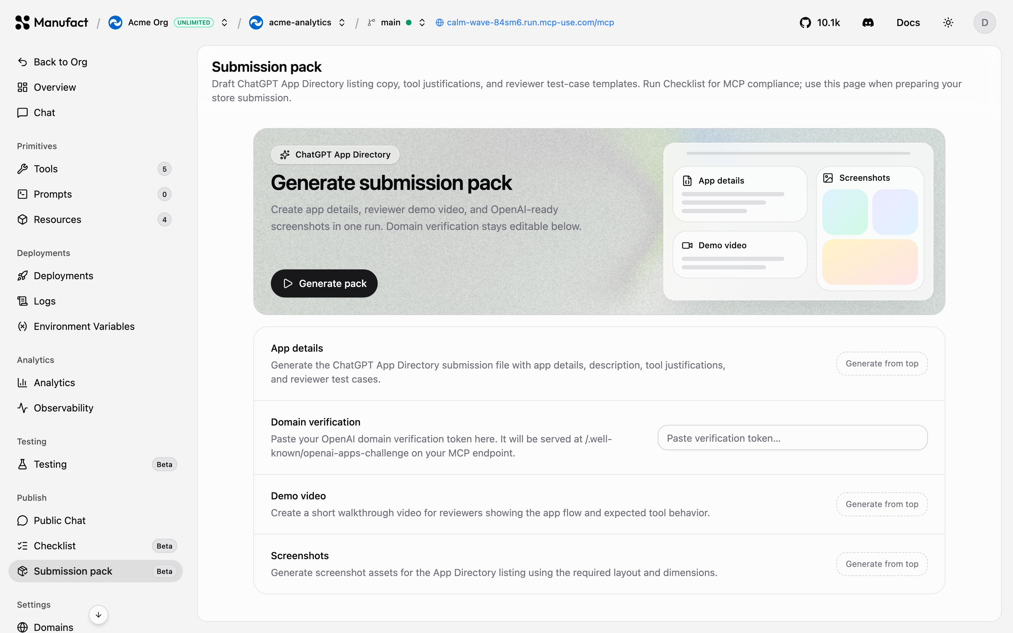Screen dimensions: 1013x633
Task: Click the Resources count badge 4
Action: tap(165, 219)
